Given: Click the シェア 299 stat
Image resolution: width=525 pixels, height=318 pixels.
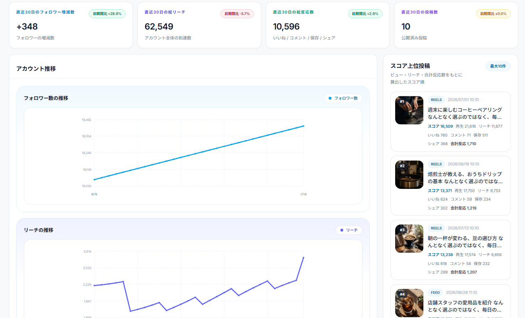Looking at the screenshot, I should point(438,272).
